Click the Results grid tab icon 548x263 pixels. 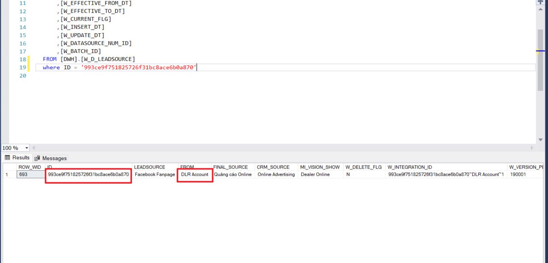coord(7,158)
